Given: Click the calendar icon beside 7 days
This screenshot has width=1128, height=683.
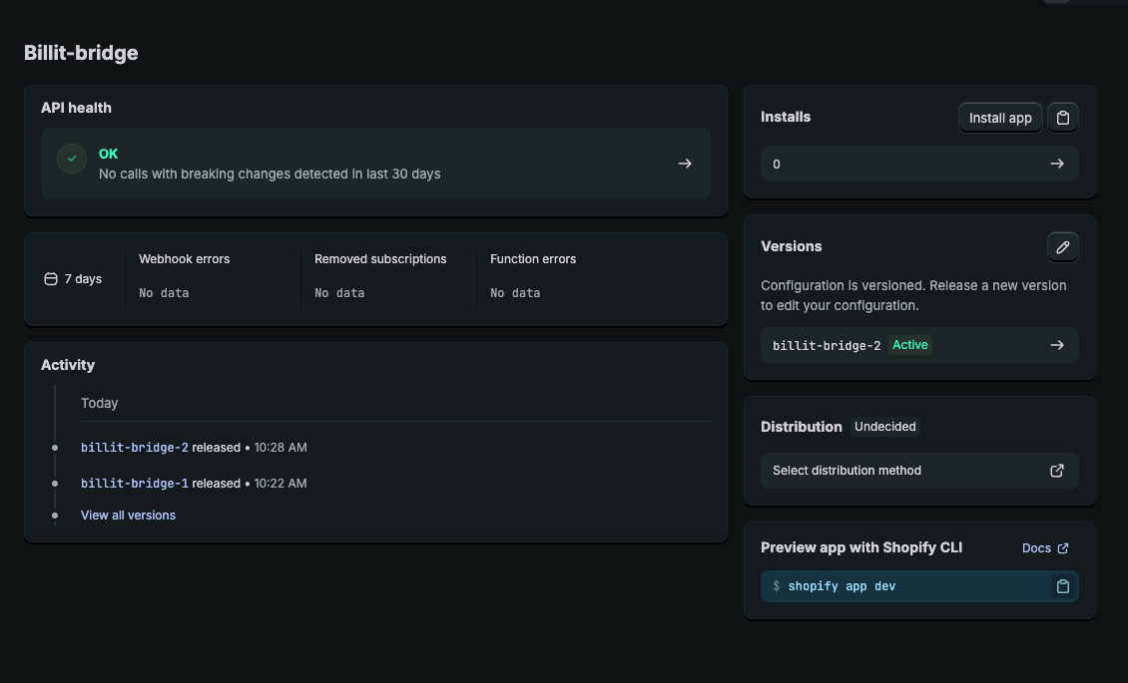Looking at the screenshot, I should [51, 279].
